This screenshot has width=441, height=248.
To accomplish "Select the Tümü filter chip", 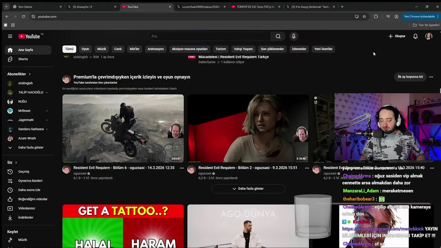I will pyautogui.click(x=69, y=49).
